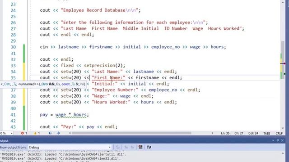Click line number 24 in the gutter

point(13,10)
